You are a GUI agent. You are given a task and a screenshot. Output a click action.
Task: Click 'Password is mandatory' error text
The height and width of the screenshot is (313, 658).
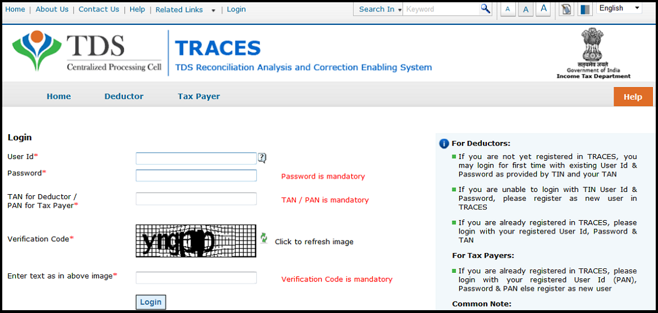(x=323, y=177)
